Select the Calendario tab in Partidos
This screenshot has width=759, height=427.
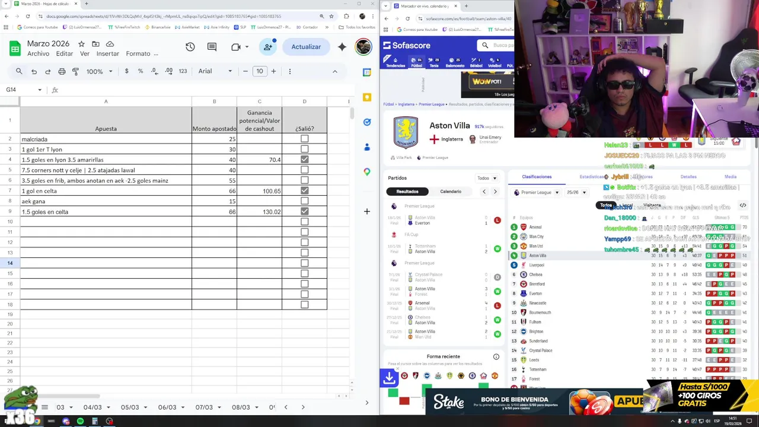click(451, 192)
